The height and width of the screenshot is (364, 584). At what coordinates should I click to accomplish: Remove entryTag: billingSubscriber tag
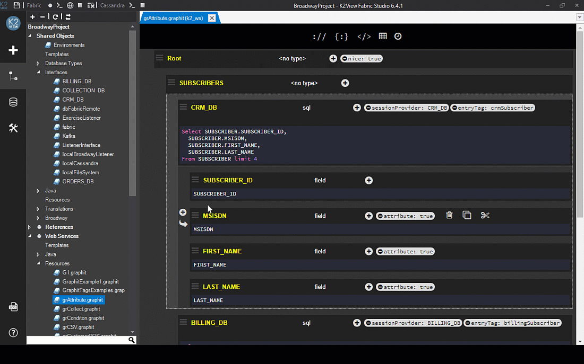467,323
